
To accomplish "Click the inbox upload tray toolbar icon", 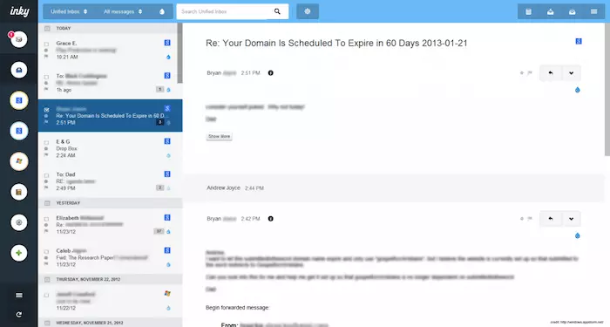I will [x=550, y=11].
